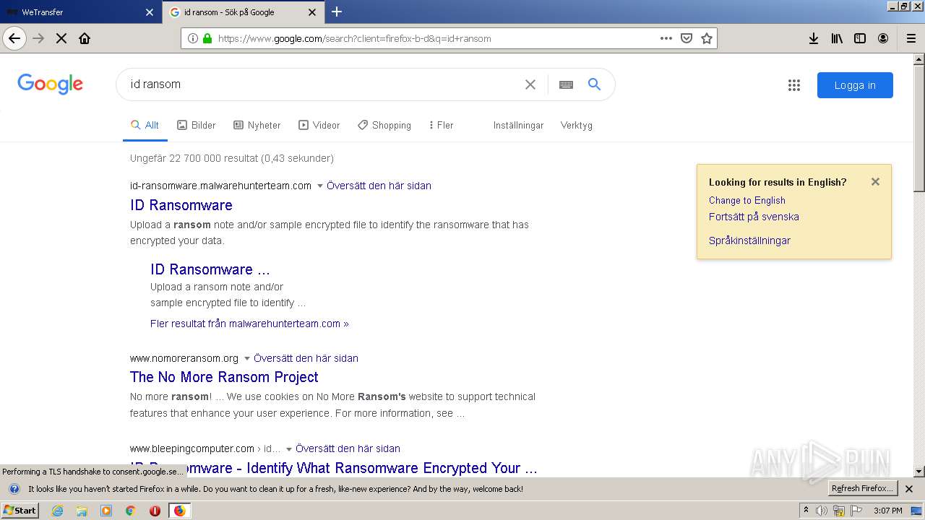Image resolution: width=925 pixels, height=520 pixels.
Task: Toggle the Firefox sidebar view
Action: [x=860, y=38]
